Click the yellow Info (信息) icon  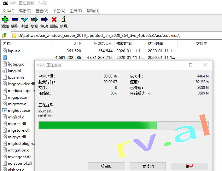64,19
